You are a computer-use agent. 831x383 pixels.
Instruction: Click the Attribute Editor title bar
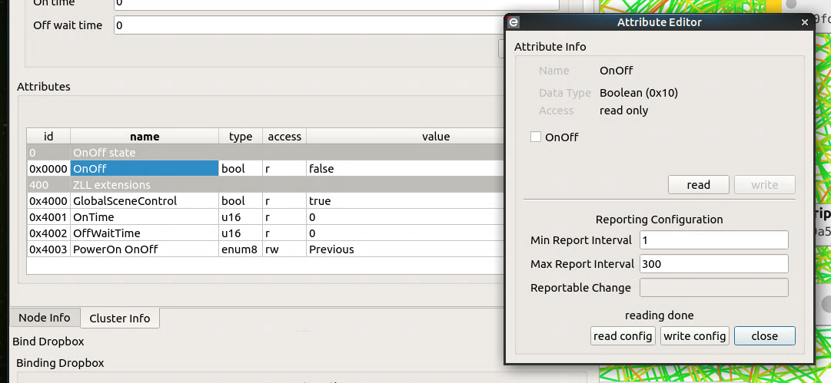point(659,22)
